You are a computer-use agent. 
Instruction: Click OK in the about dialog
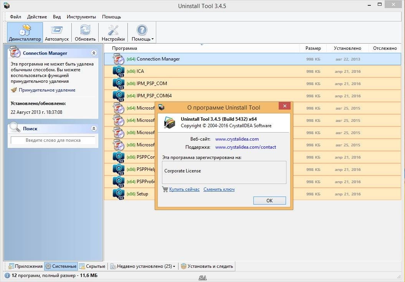coord(269,200)
